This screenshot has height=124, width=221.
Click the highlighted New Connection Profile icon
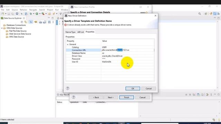(x=31, y=22)
